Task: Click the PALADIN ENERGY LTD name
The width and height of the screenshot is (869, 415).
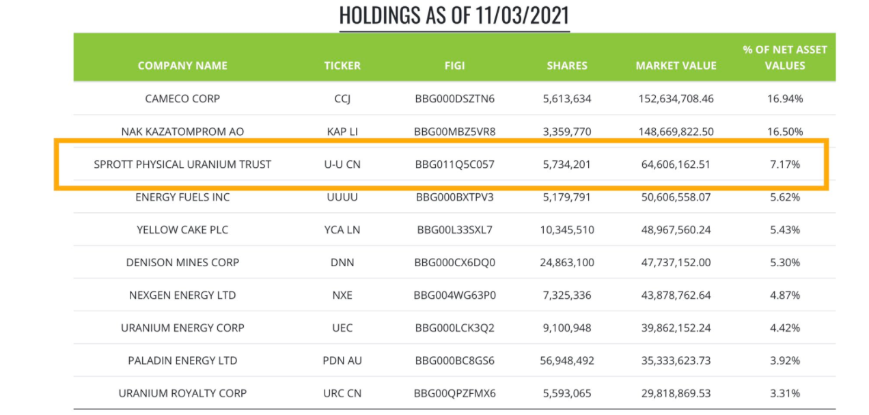Action: click(182, 360)
